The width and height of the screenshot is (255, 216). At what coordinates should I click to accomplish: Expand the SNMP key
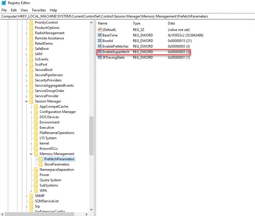coord(26,196)
